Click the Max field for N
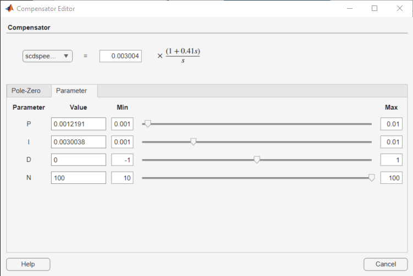This screenshot has height=276, width=413. coord(392,178)
